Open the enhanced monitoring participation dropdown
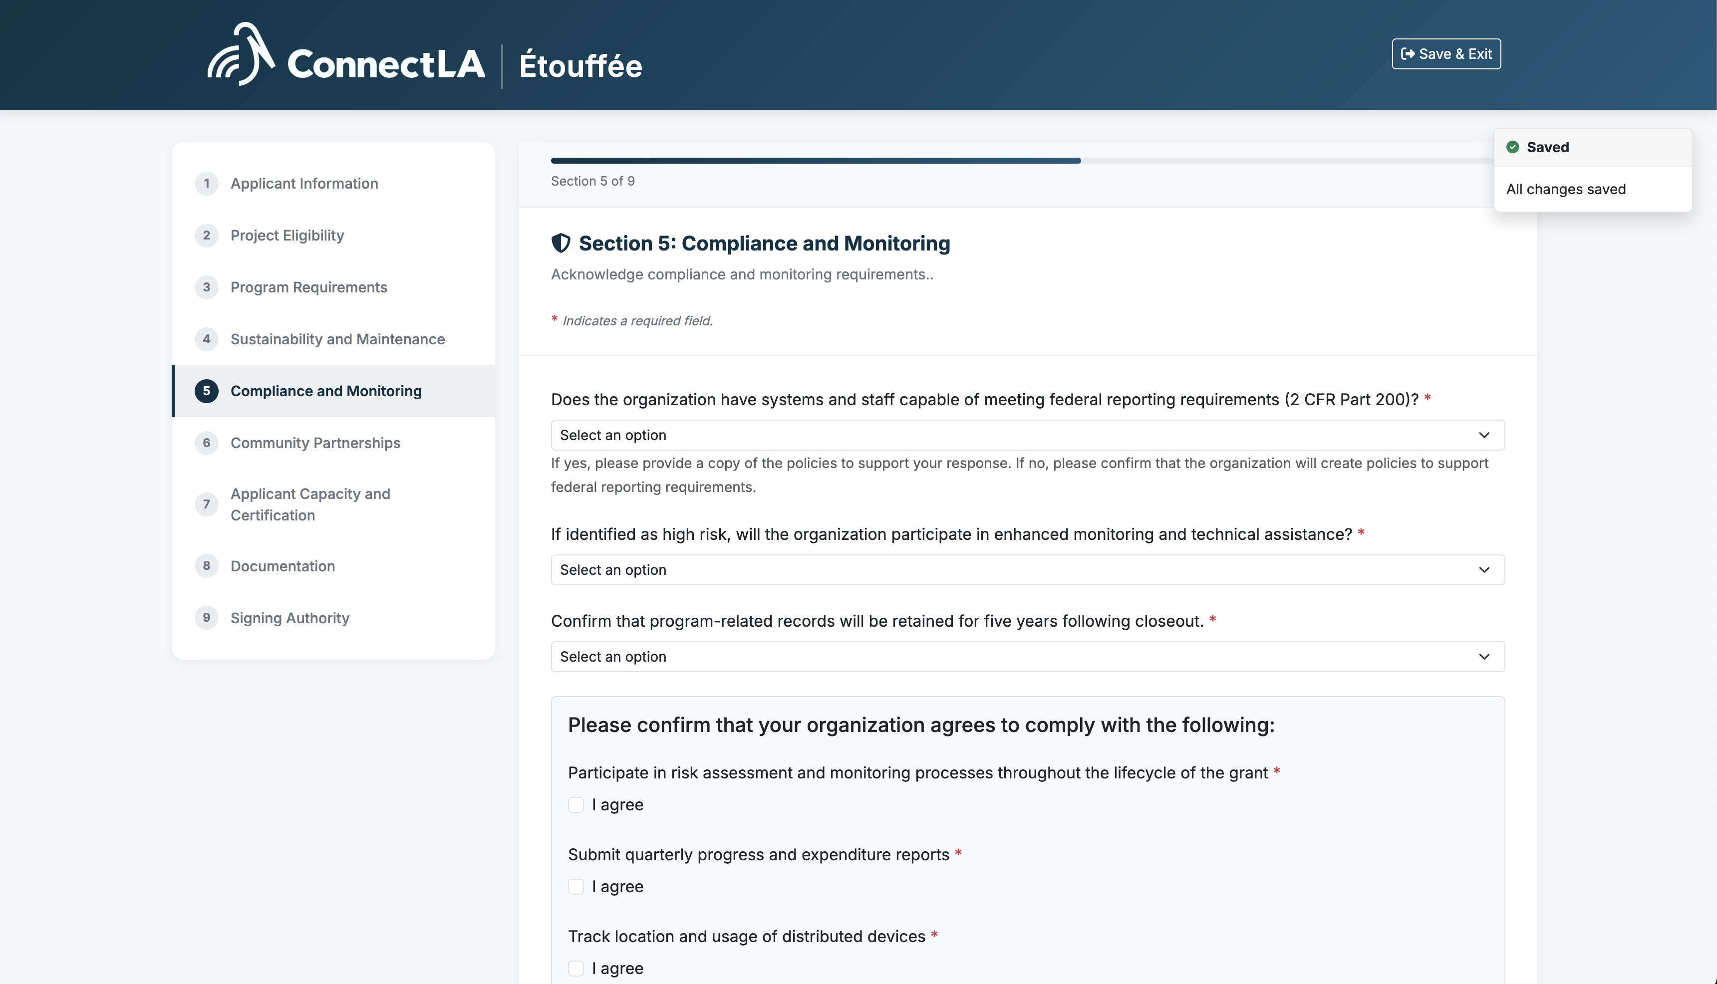The image size is (1717, 984). 1027,570
